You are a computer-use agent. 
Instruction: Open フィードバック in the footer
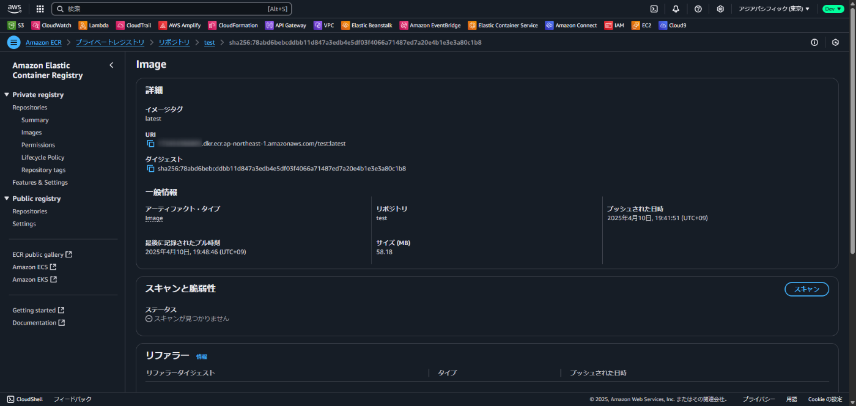(73, 399)
